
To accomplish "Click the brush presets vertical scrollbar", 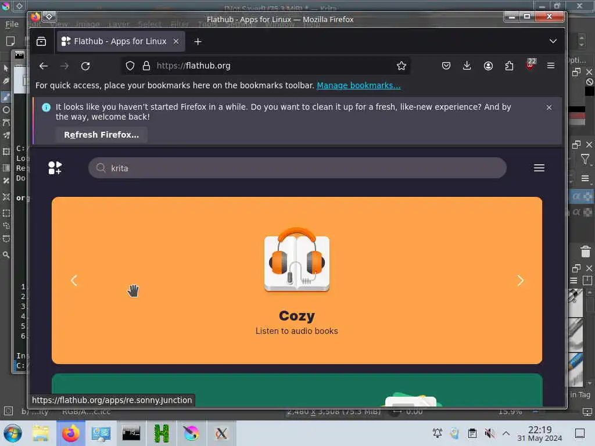I will point(590,337).
